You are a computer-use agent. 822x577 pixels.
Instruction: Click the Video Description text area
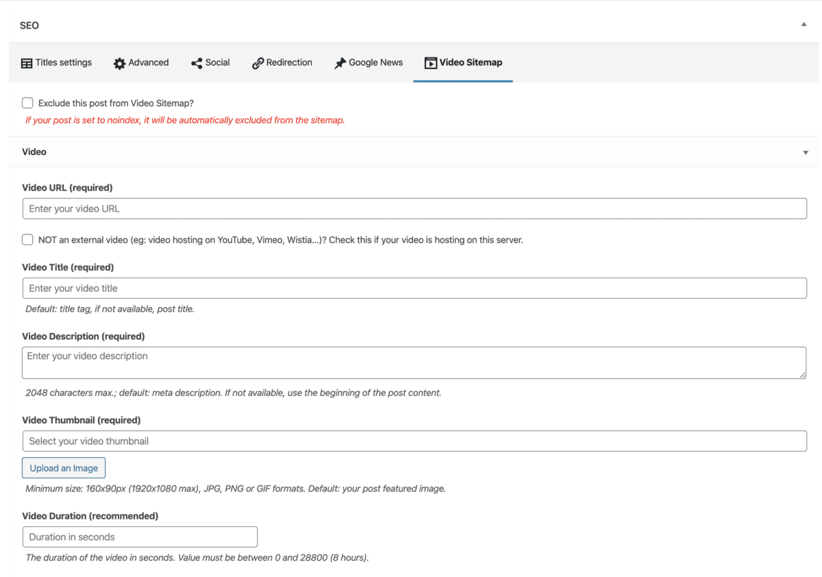click(x=414, y=363)
